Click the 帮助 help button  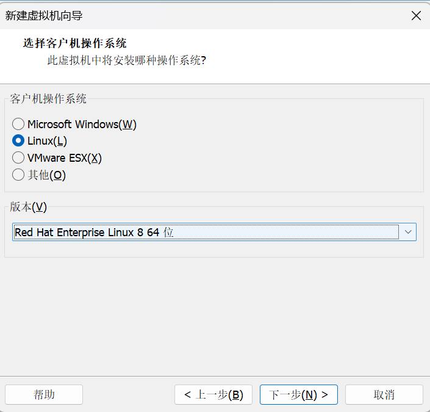pos(44,395)
